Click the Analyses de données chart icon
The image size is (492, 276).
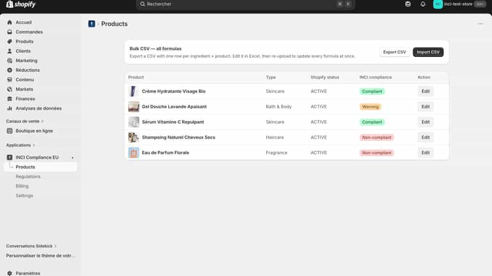click(x=10, y=108)
